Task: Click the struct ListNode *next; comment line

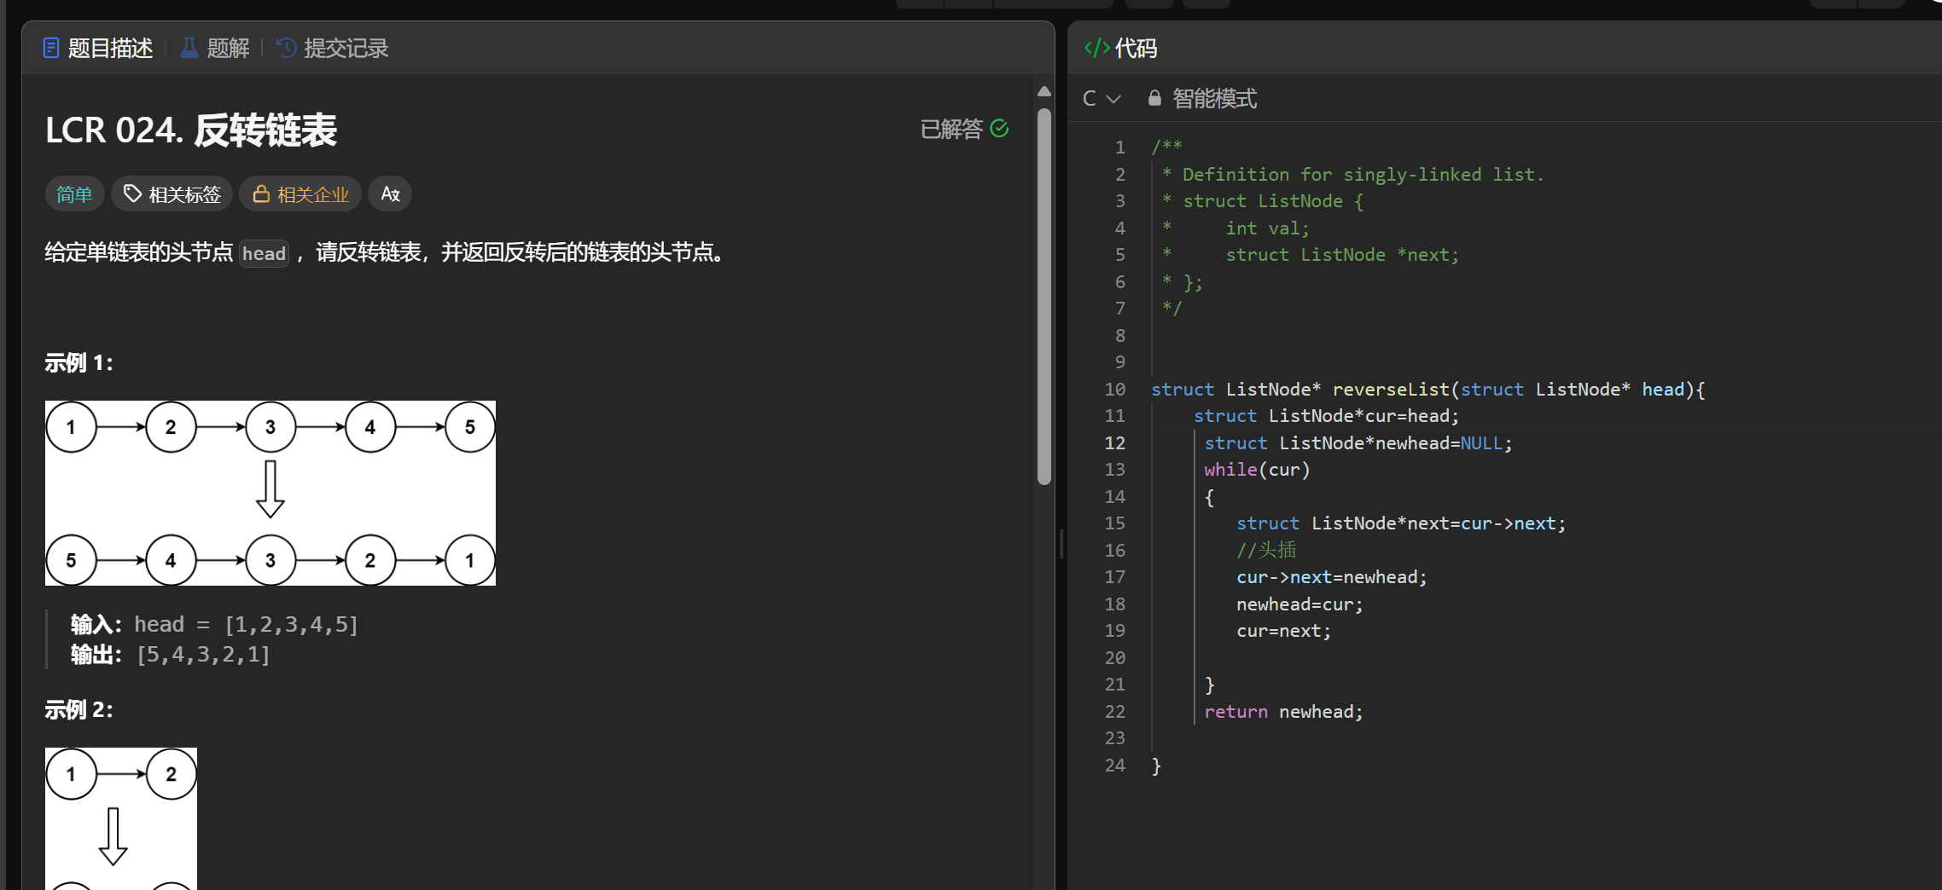Action: pyautogui.click(x=1311, y=255)
